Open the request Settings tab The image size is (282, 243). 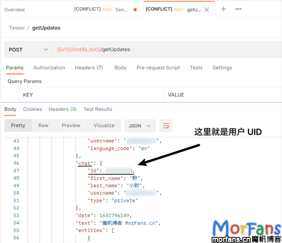pyautogui.click(x=222, y=68)
